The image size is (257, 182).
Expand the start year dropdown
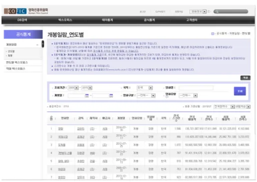(x=76, y=88)
